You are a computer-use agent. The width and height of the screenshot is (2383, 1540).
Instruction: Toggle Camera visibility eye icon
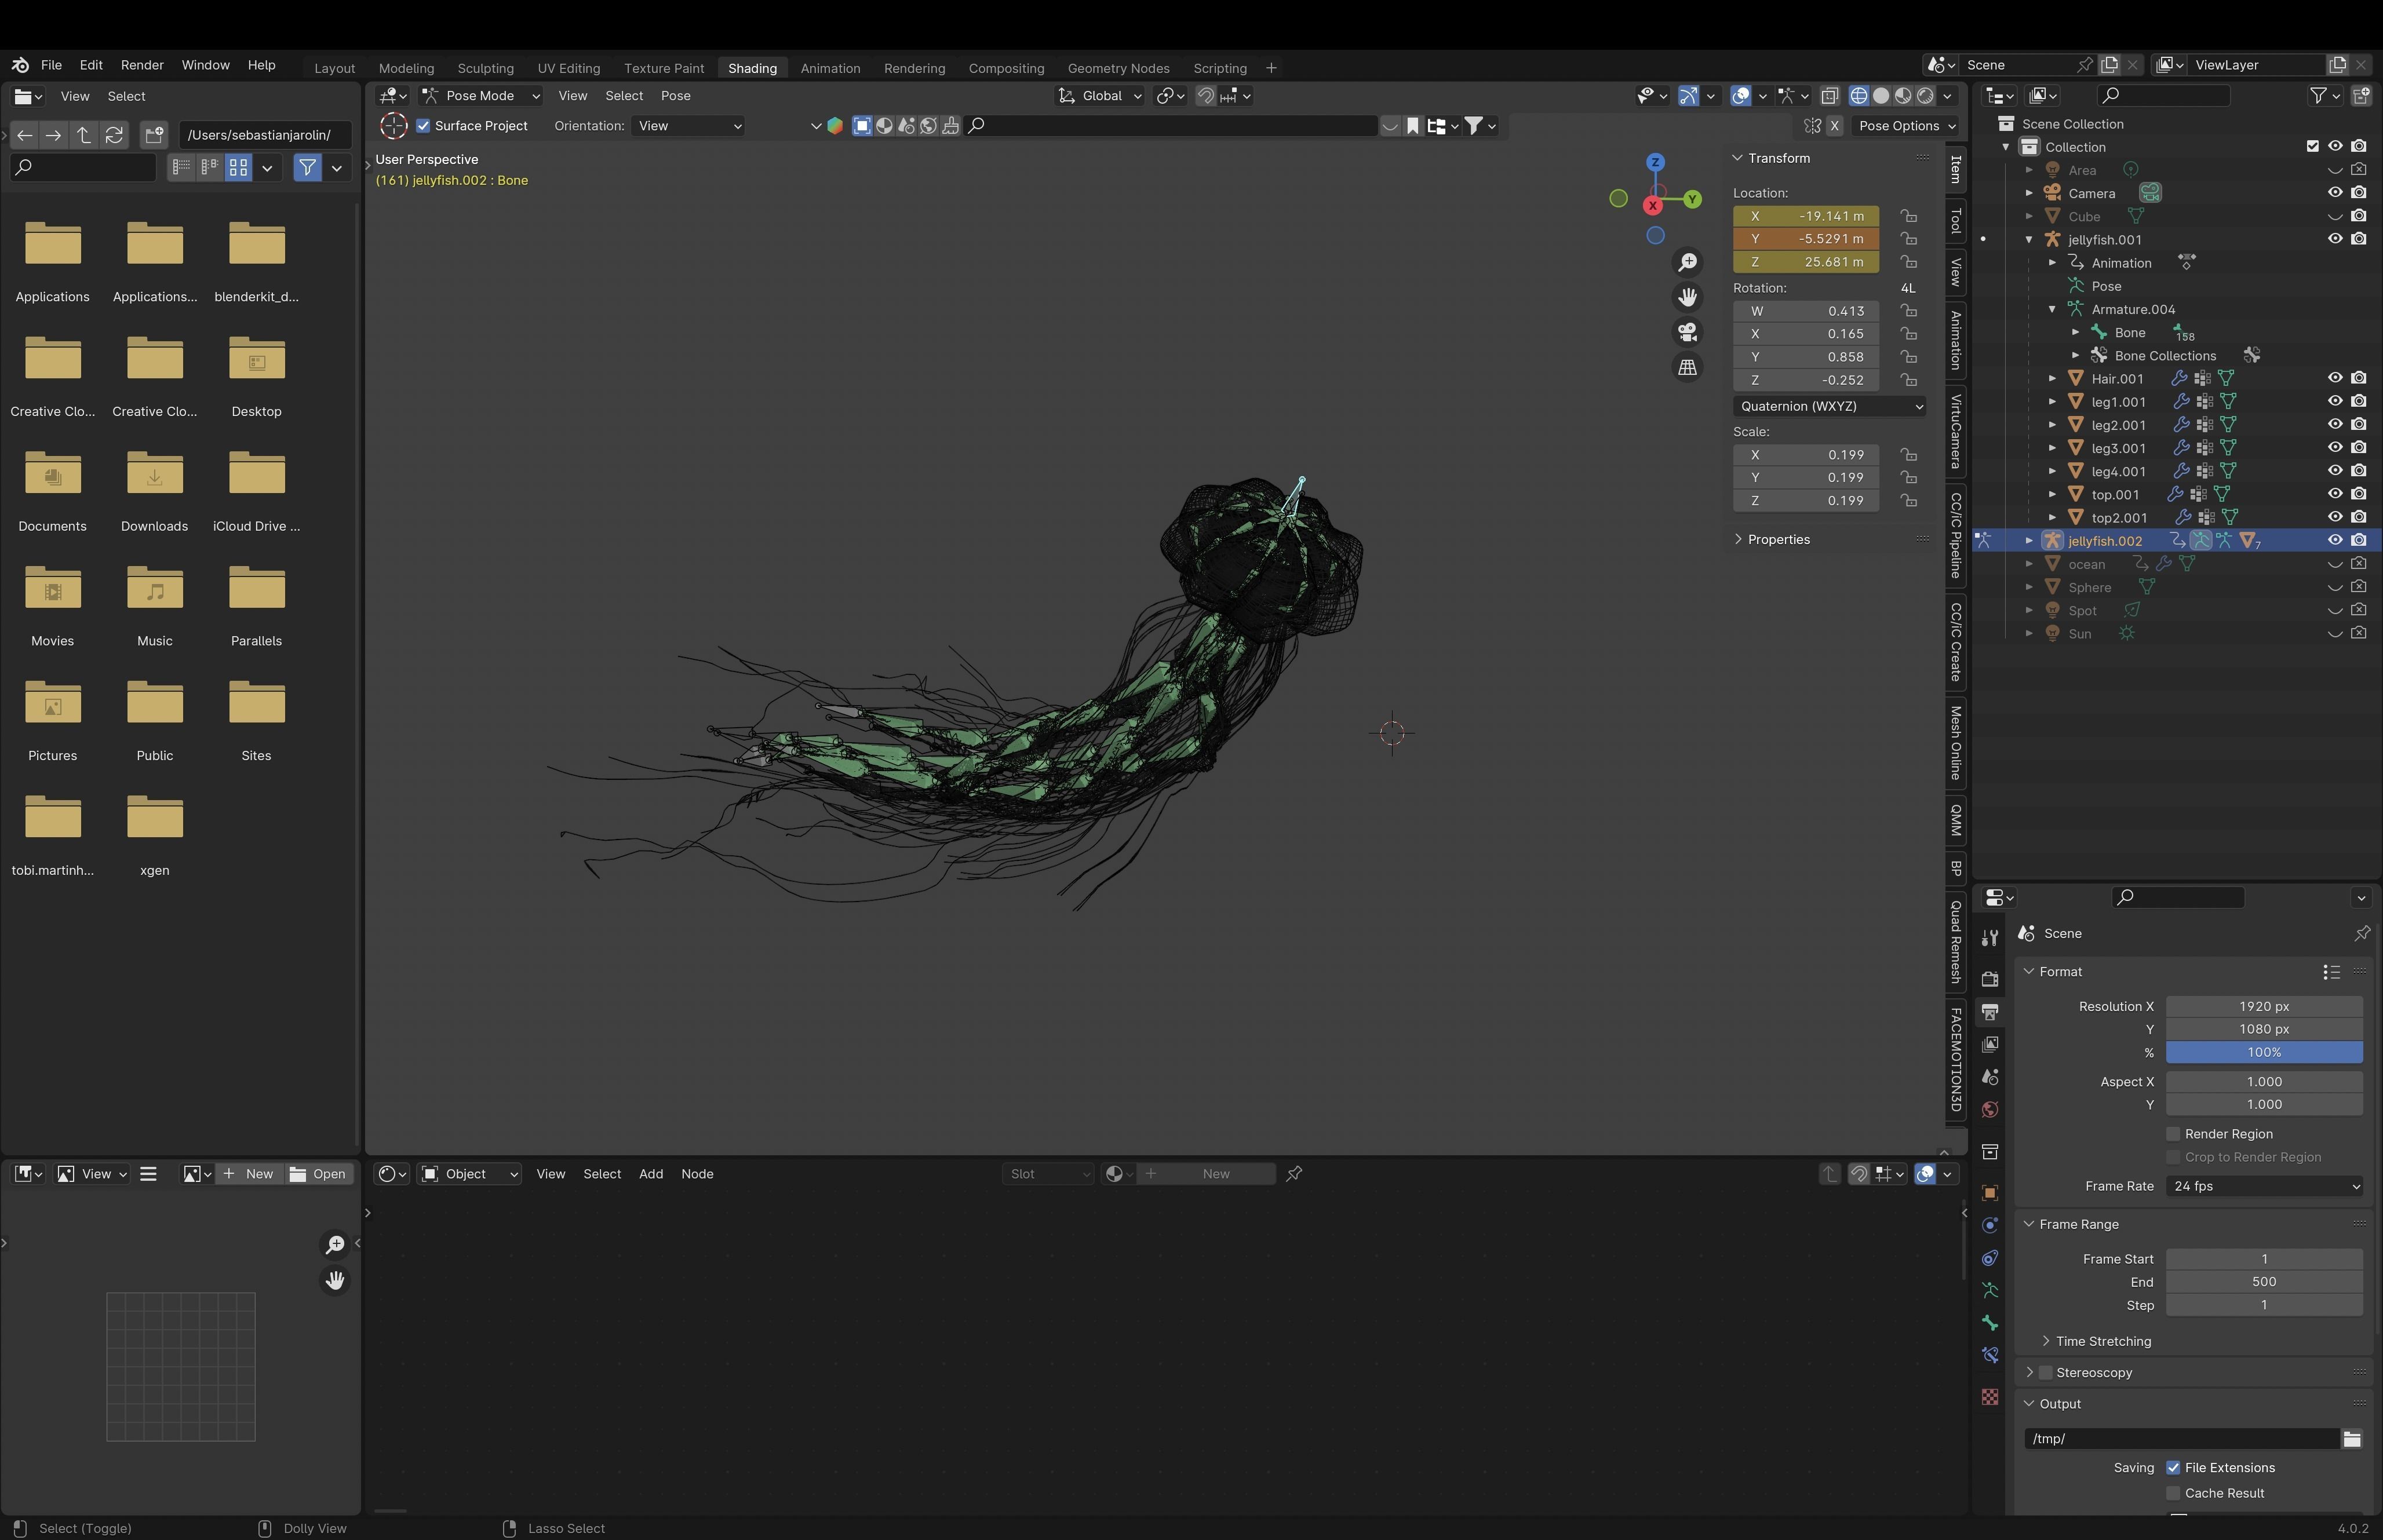point(2335,193)
